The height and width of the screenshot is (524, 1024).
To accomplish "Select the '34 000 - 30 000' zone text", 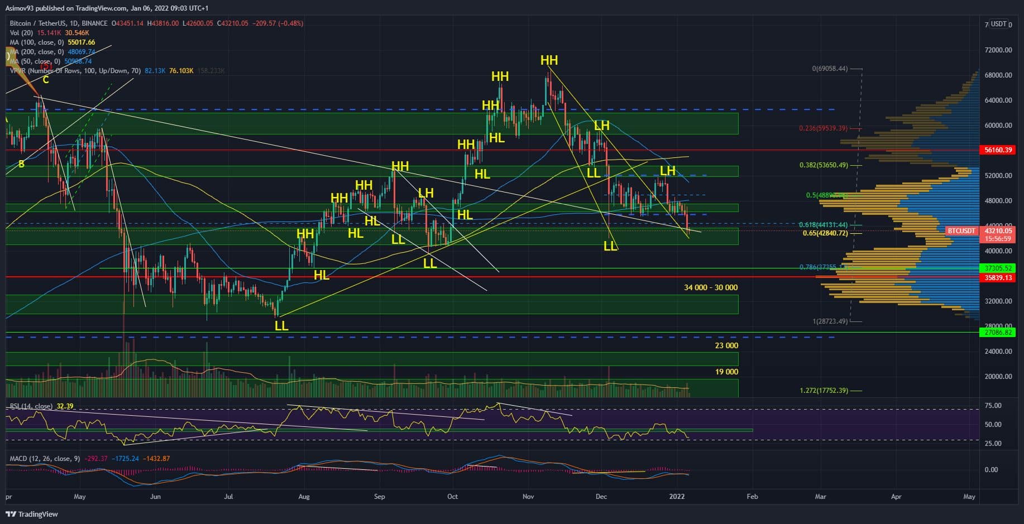I will pos(710,287).
